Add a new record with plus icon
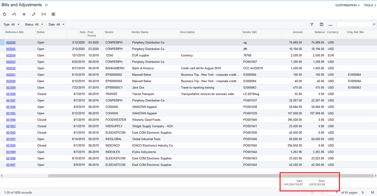The width and height of the screenshot is (377, 196). pos(24,14)
